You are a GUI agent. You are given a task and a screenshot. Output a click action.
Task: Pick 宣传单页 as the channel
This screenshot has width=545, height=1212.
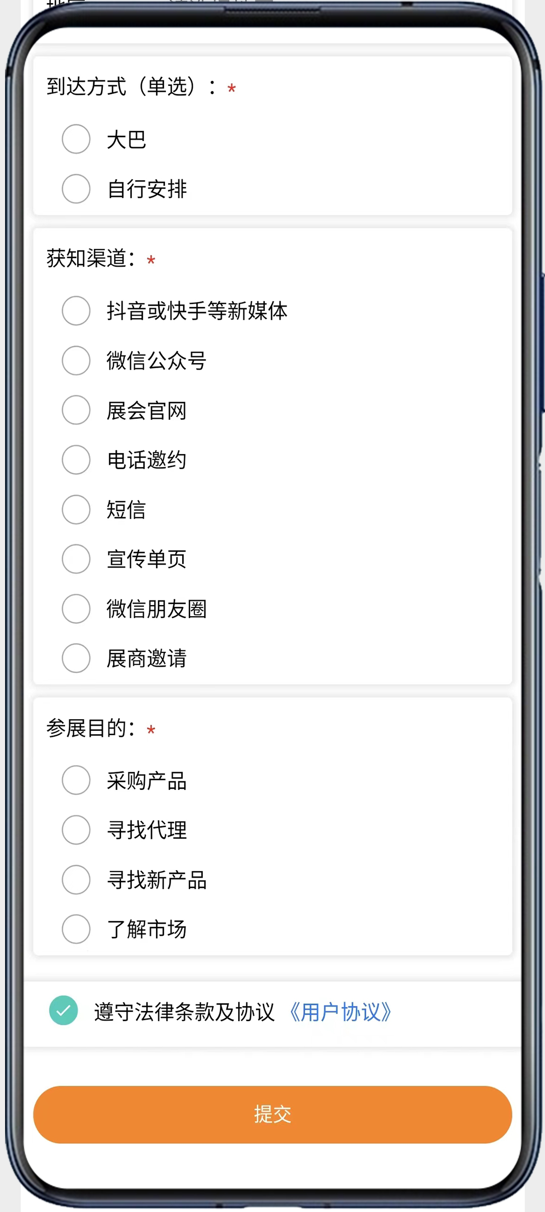click(76, 559)
